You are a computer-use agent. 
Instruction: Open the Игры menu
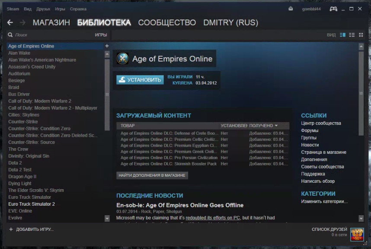(60, 9)
